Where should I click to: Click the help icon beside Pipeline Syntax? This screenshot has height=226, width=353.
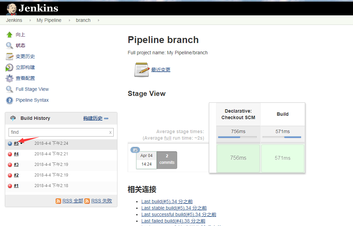point(10,100)
